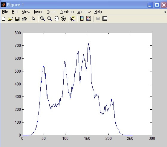The image size is (167, 147).
Task: Toggle the legend toolbar icon
Action: pos(89,19)
